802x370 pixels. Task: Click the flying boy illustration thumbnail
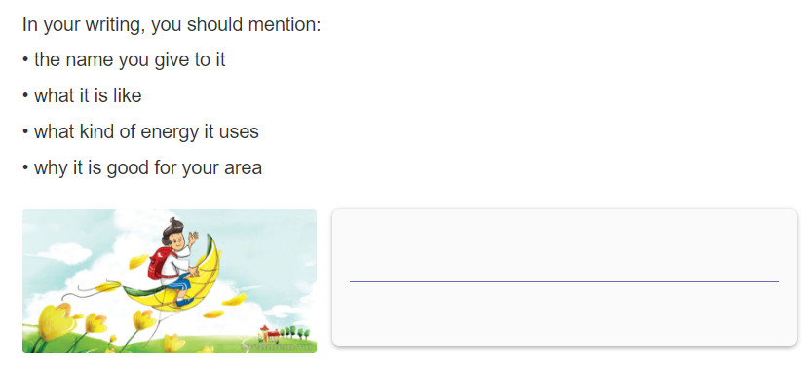tap(170, 281)
